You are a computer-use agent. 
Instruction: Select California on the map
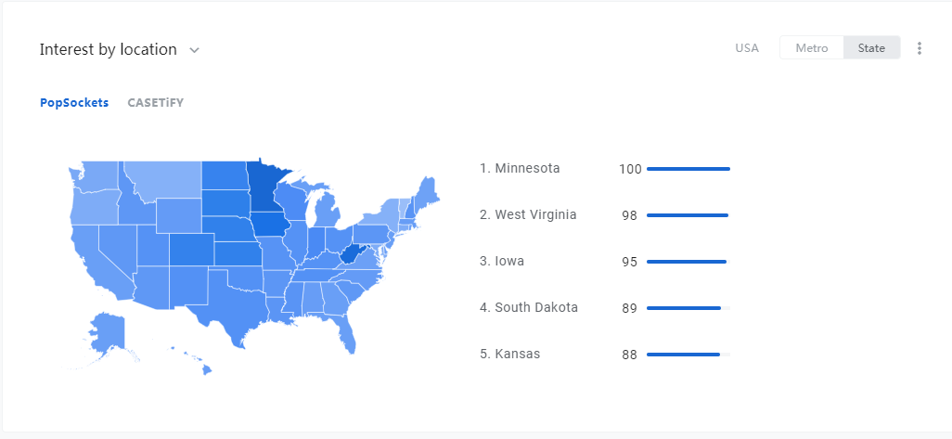tap(97, 261)
